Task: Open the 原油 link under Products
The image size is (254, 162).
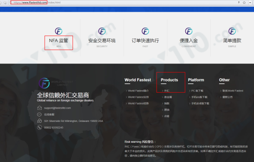Action: click(x=167, y=110)
